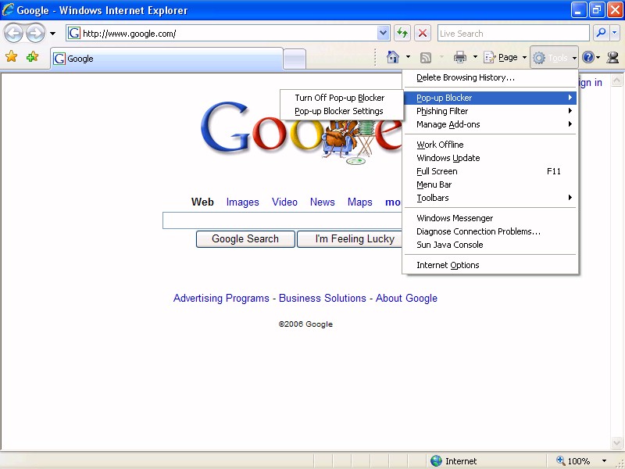Click the Back navigation arrow
625x469 pixels.
[x=13, y=34]
